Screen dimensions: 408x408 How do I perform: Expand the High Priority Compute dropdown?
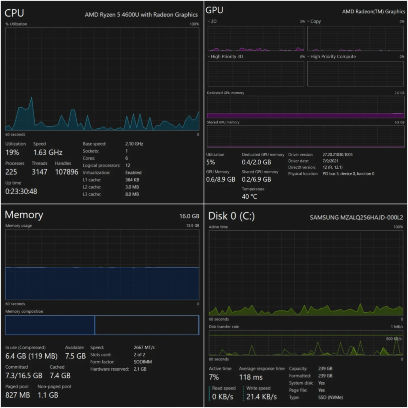[331, 56]
